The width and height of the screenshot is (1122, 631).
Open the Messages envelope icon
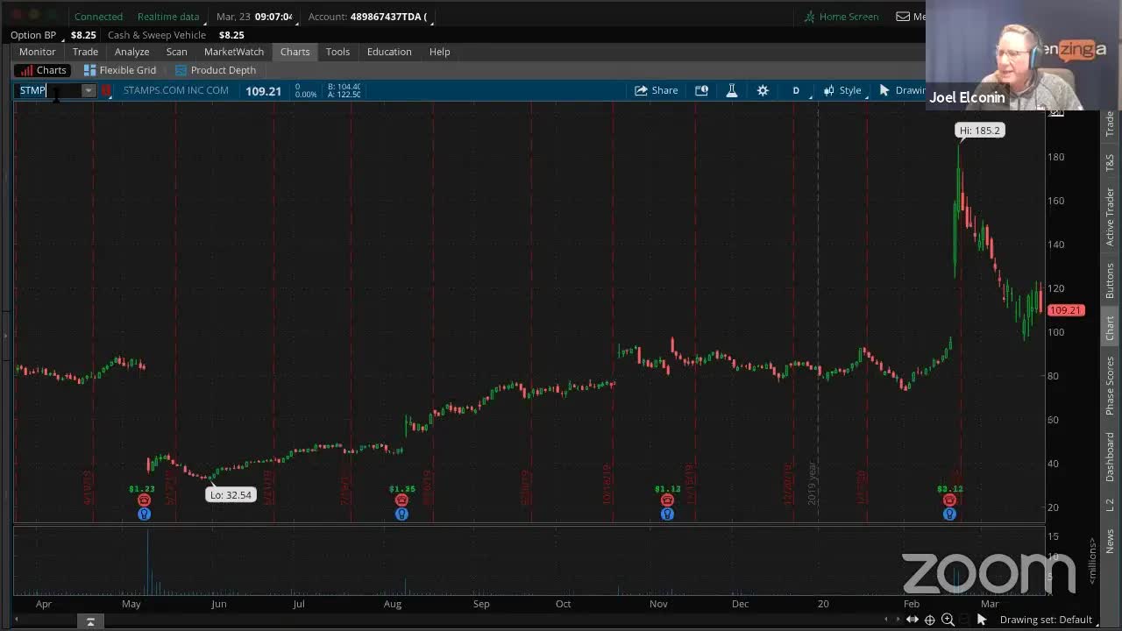[903, 17]
